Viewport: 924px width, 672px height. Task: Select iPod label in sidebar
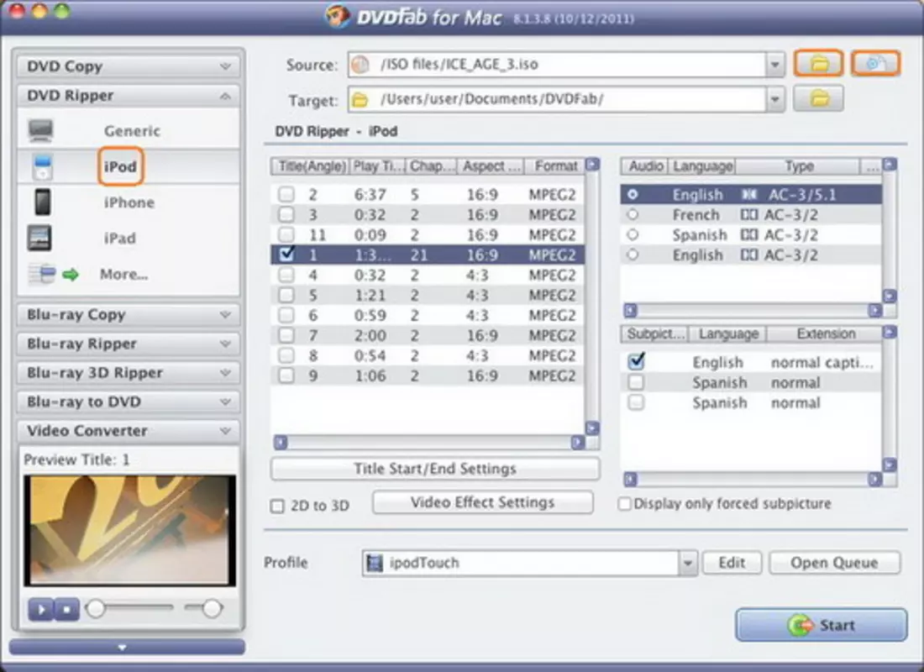(x=120, y=167)
